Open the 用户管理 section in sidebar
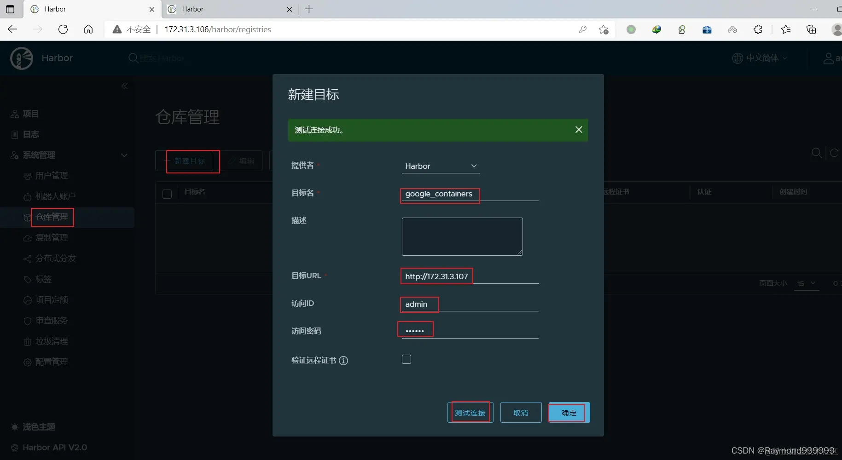Image resolution: width=842 pixels, height=460 pixels. point(51,175)
